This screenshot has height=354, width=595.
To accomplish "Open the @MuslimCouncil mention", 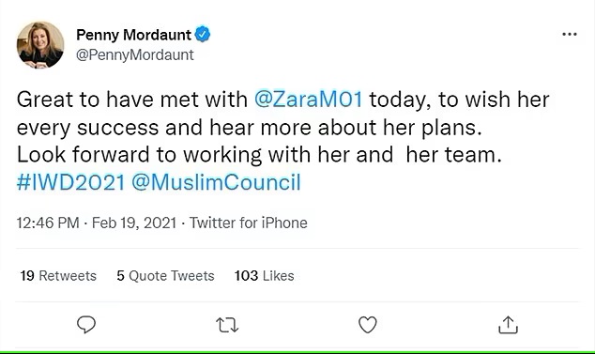I will [x=216, y=182].
